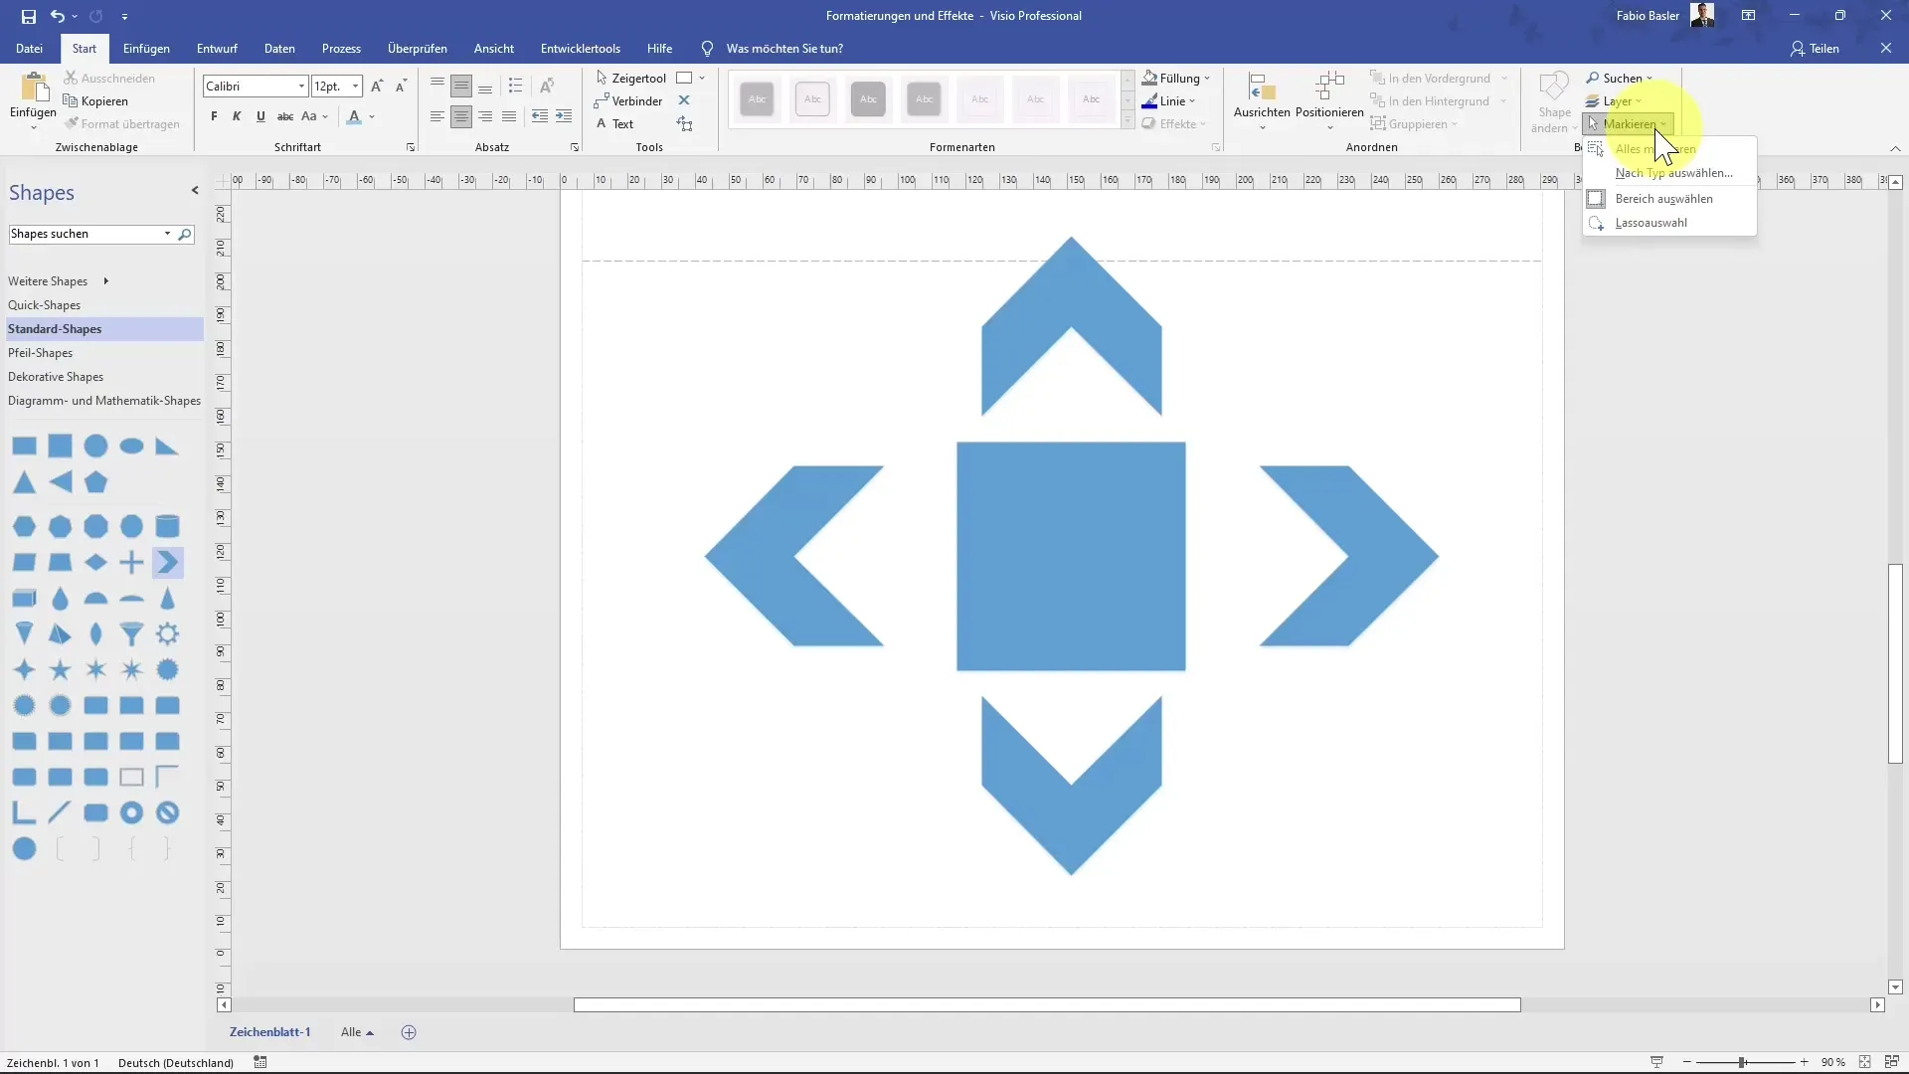Viewport: 1909px width, 1074px height.
Task: Align text right in Absatz group
Action: pos(485,116)
